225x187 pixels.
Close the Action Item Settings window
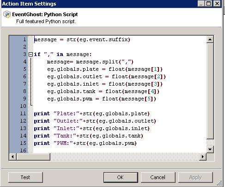click(217, 4)
